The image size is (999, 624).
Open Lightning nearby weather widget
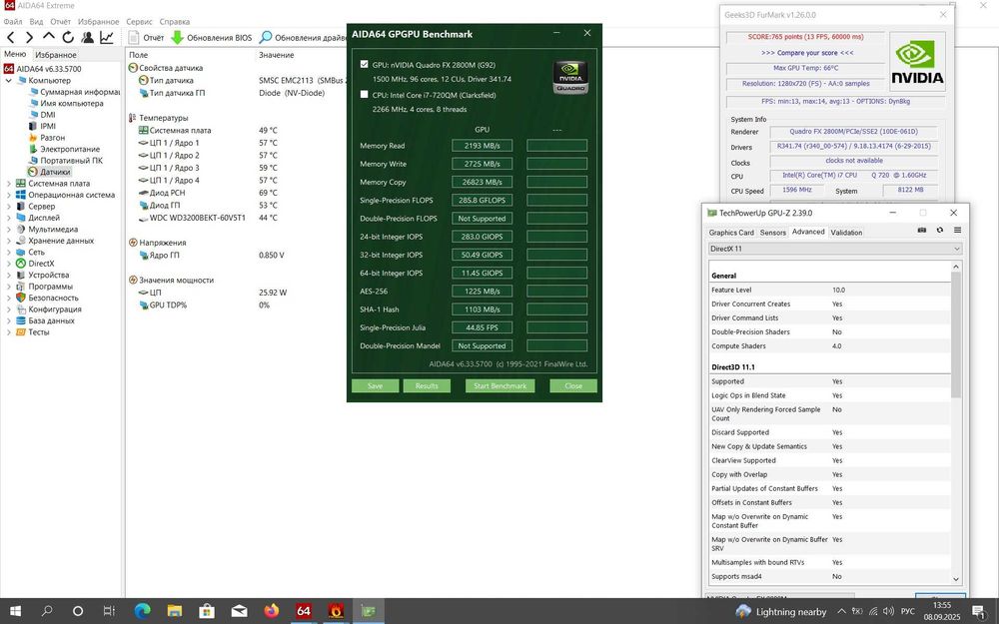coord(782,612)
